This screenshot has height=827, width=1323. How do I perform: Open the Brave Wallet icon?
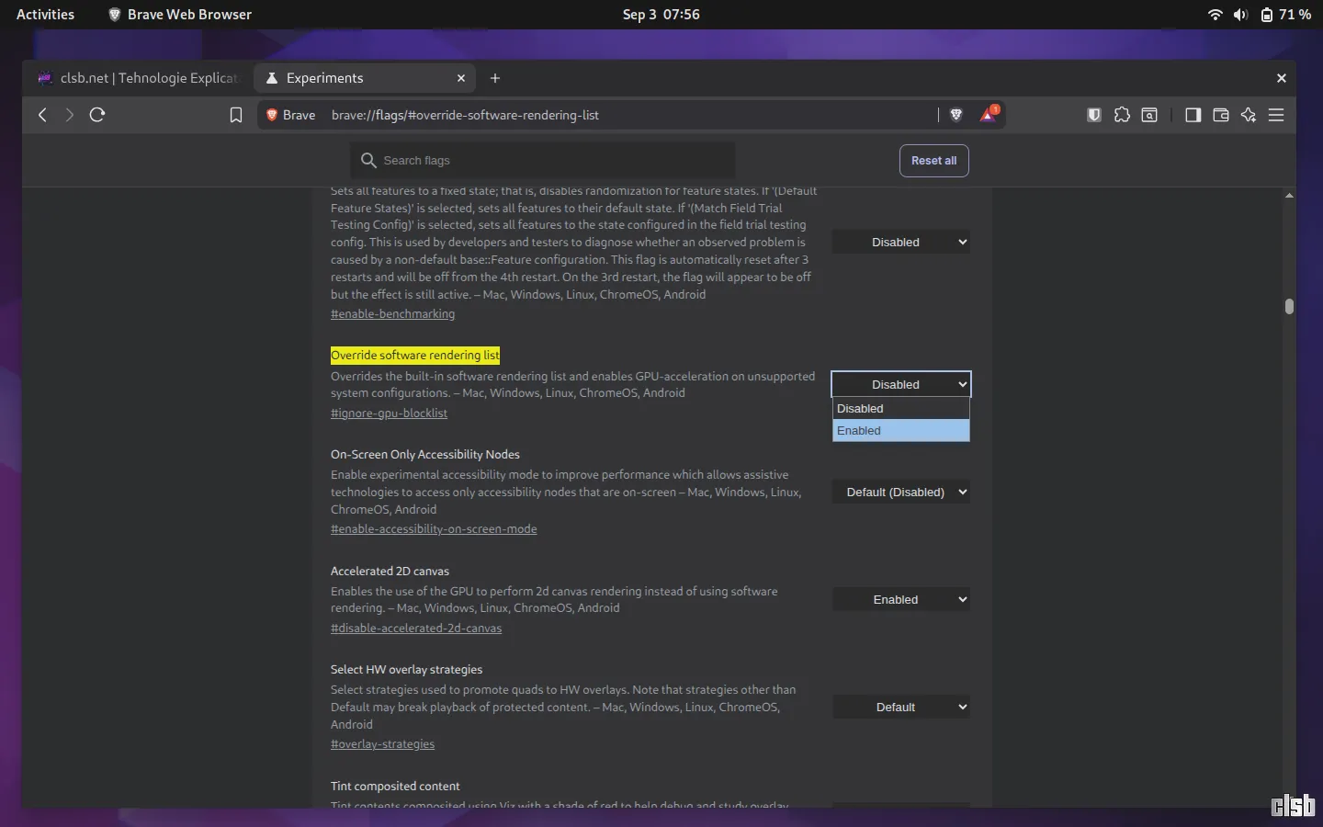click(x=1221, y=115)
